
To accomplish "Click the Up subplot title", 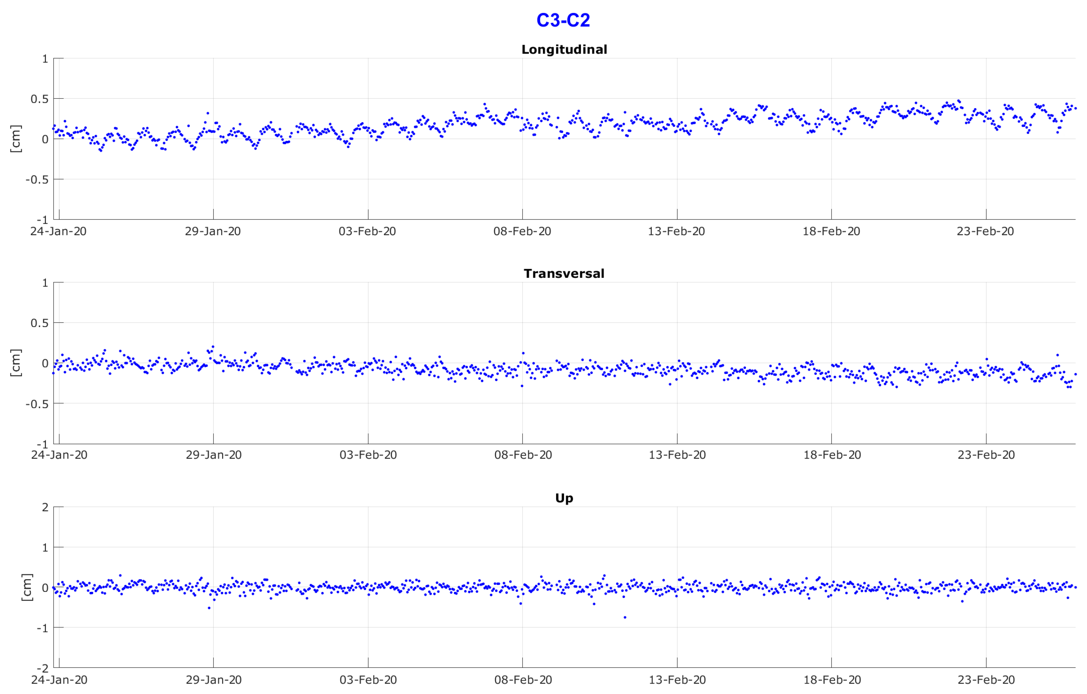I will (564, 498).
